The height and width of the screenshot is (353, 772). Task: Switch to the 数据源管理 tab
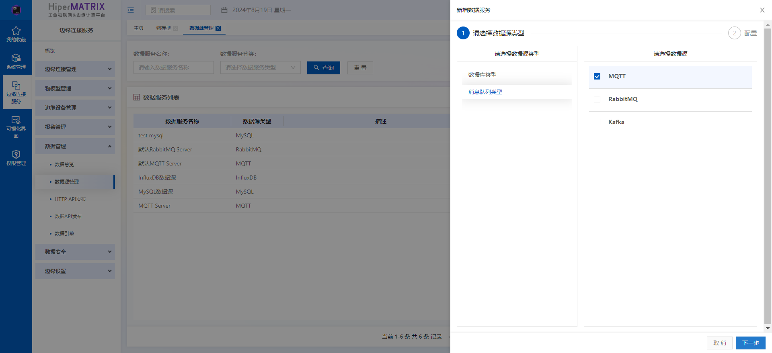click(201, 28)
